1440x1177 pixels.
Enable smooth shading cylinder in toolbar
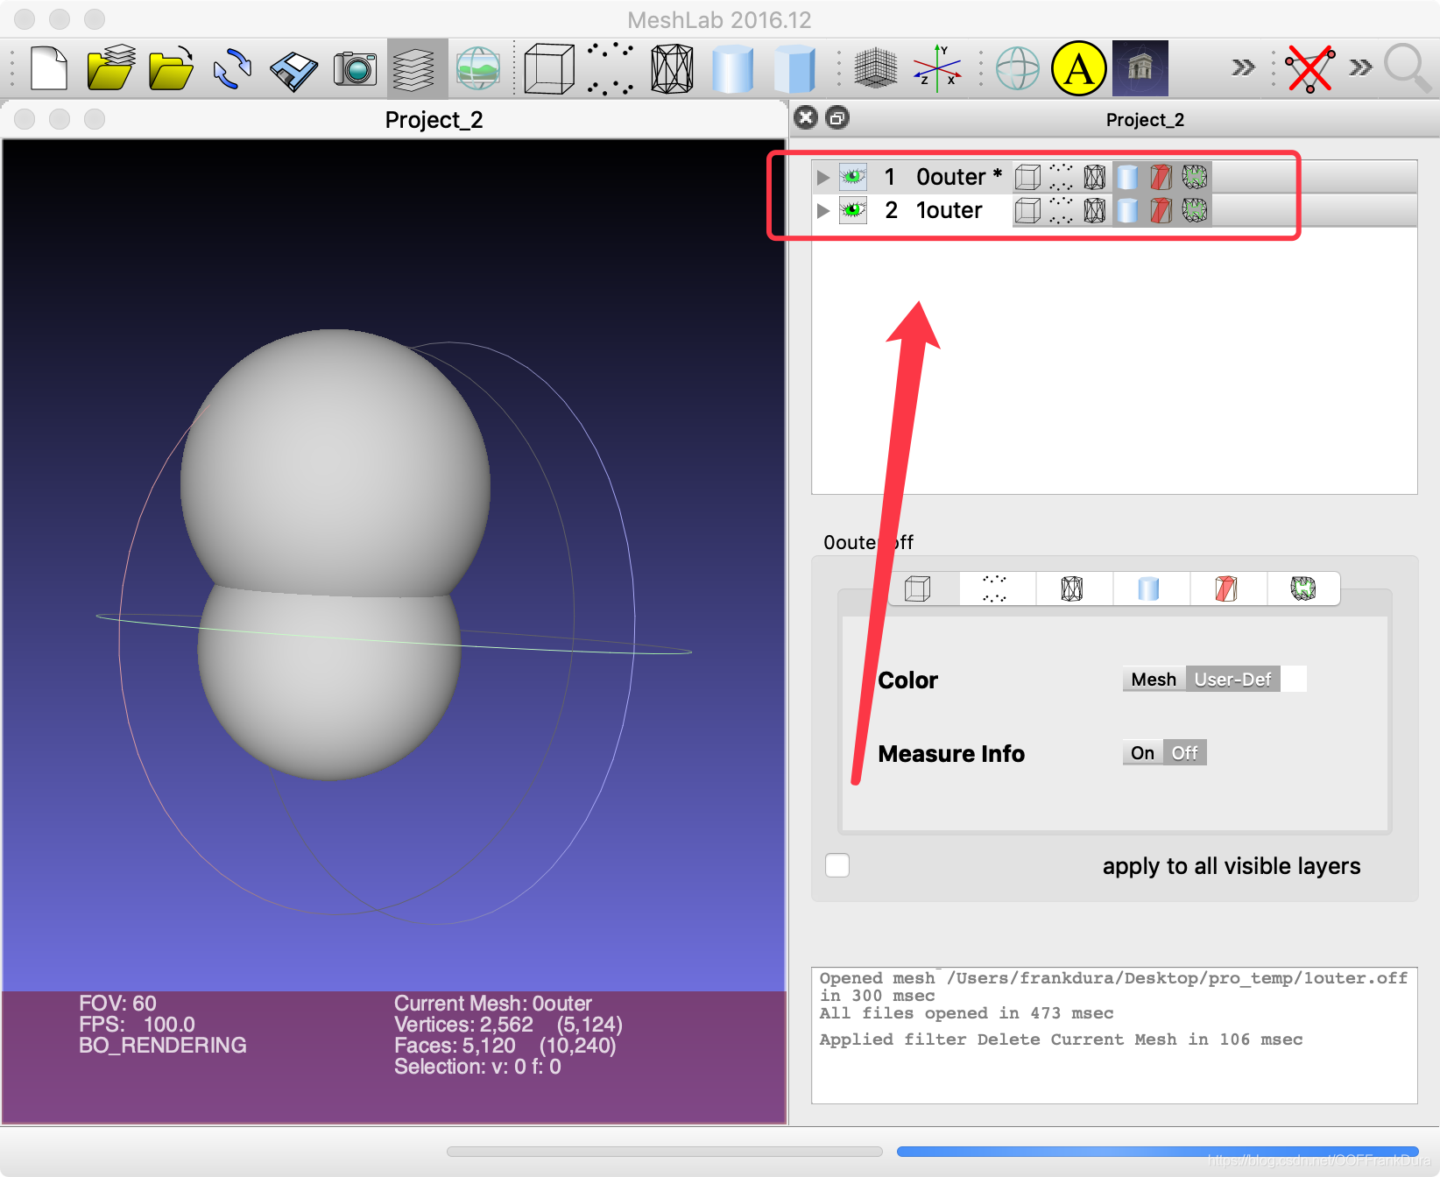(x=732, y=68)
